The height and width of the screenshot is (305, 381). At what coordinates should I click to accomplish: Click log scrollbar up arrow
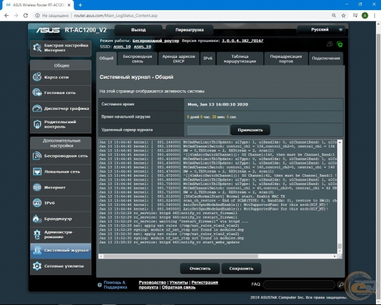340,142
